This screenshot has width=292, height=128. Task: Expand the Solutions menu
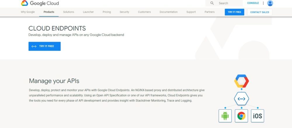(x=69, y=12)
